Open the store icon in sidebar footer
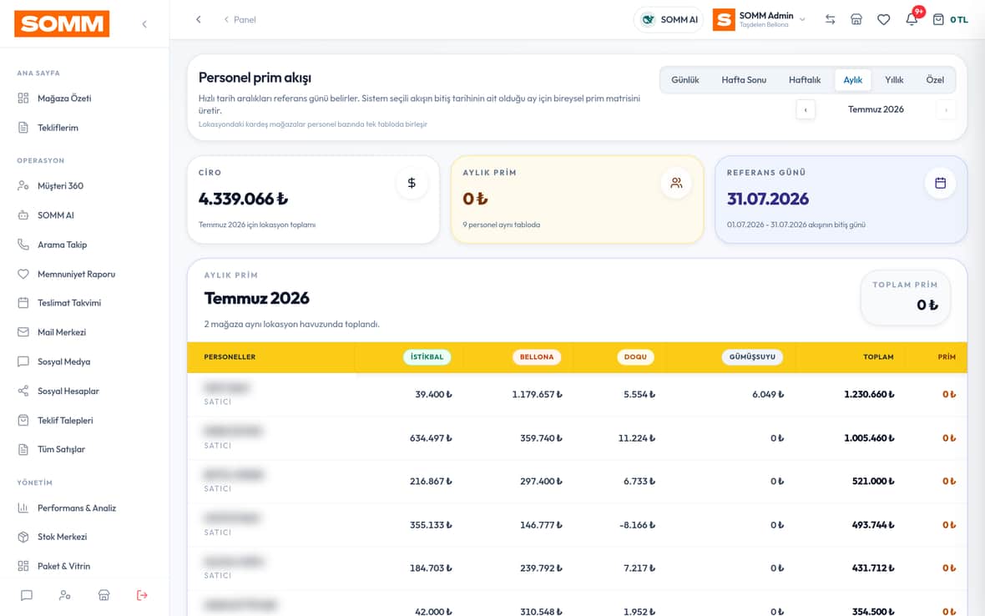 pyautogui.click(x=104, y=595)
